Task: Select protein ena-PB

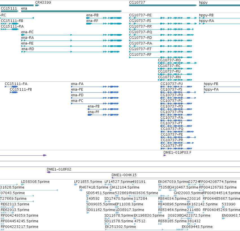Action: (103, 109)
